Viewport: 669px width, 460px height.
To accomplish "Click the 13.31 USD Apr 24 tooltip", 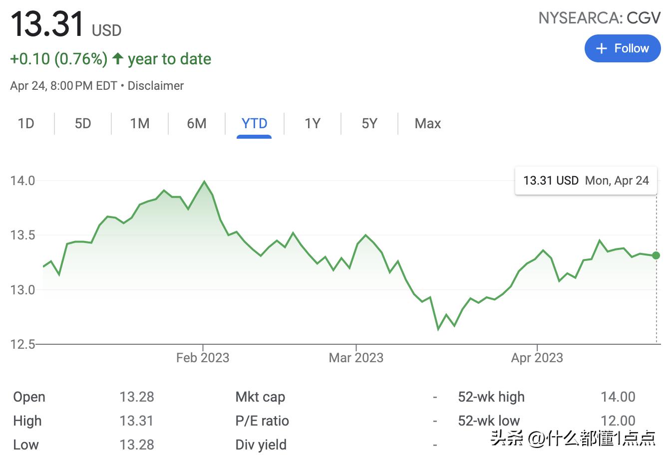I will point(586,181).
